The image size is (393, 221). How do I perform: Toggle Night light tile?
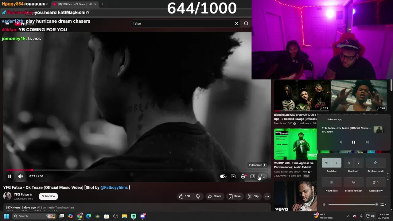(x=332, y=182)
